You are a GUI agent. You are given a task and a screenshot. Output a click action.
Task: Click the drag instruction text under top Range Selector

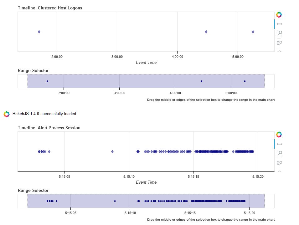click(x=211, y=100)
